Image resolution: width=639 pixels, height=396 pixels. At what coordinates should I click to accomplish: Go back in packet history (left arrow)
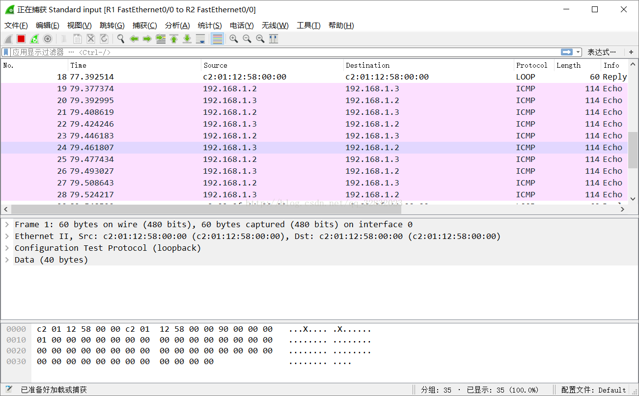pos(134,39)
